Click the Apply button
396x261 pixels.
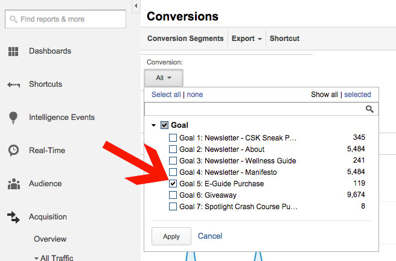(x=171, y=236)
